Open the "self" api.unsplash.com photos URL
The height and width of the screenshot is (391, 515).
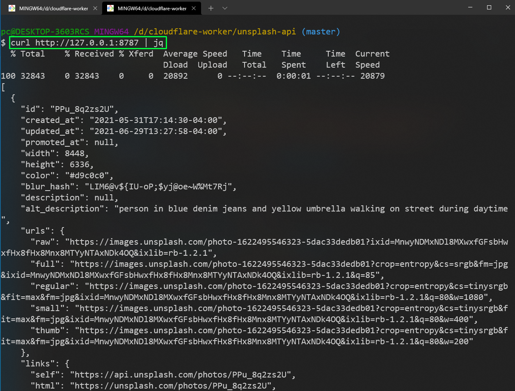pos(181,375)
